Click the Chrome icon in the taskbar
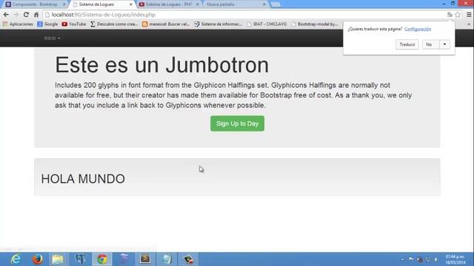The image size is (474, 266). click(x=102, y=259)
